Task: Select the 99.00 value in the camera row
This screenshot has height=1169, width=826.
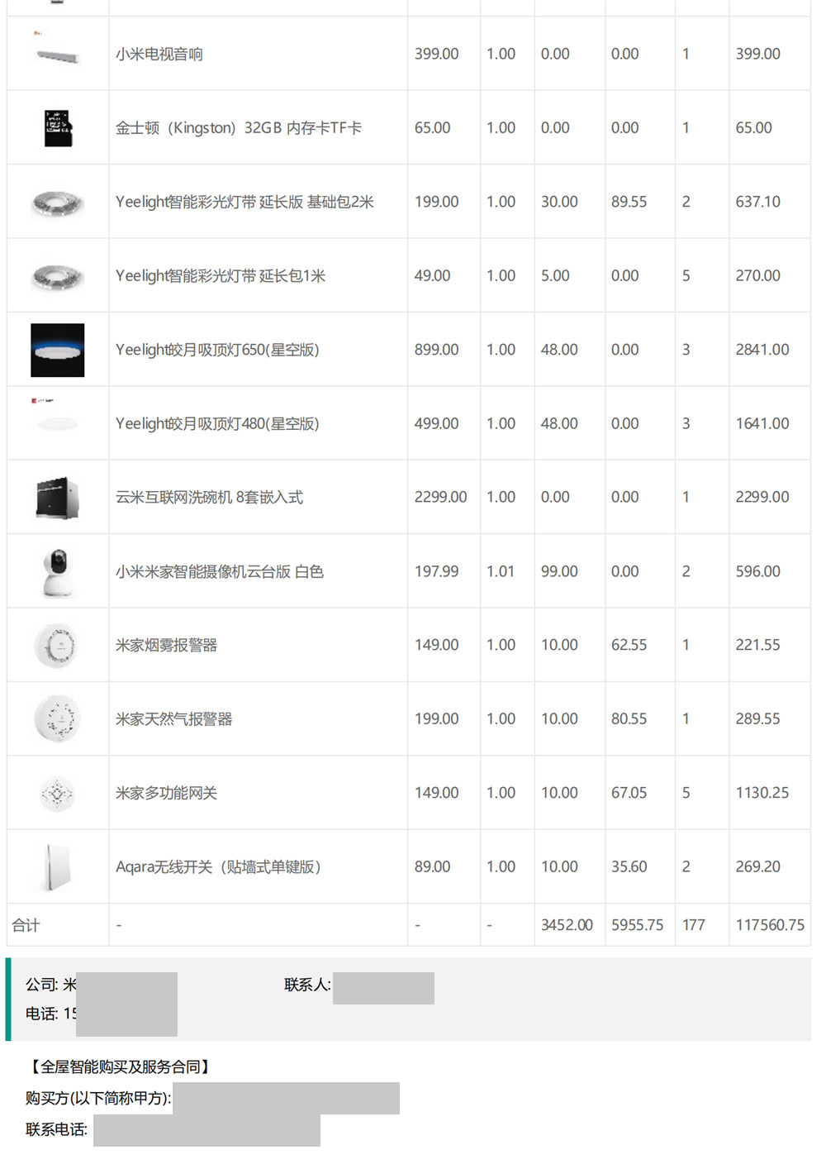Action: (x=559, y=571)
